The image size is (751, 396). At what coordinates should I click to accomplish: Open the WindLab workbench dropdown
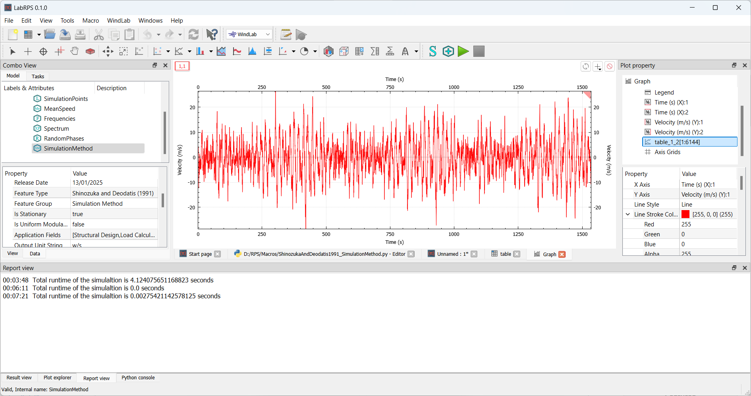coord(249,35)
